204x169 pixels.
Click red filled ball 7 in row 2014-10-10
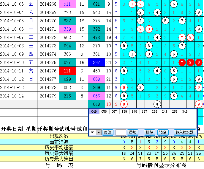(x=182, y=63)
